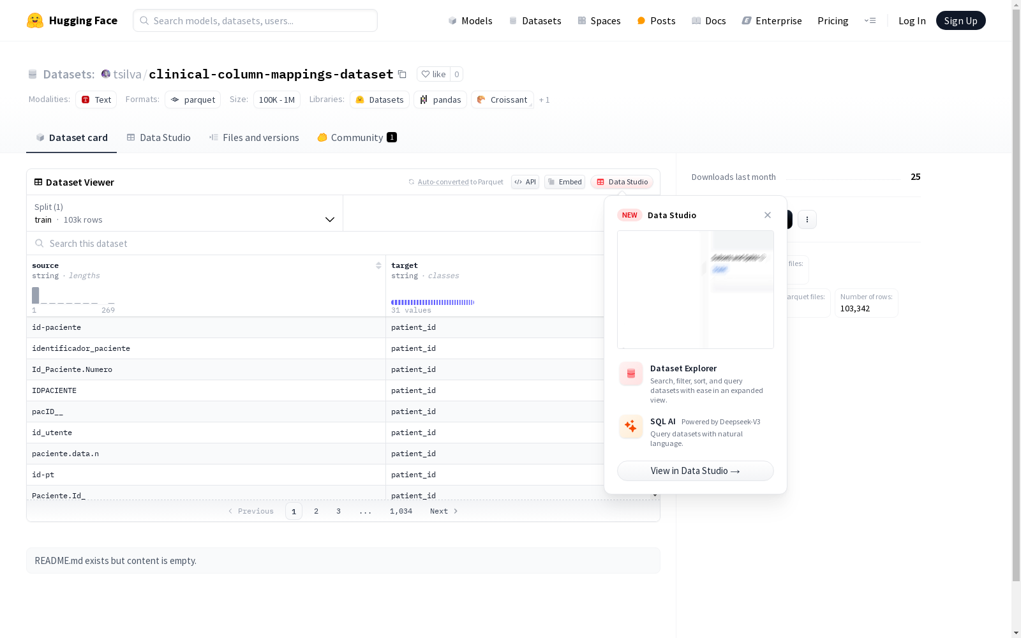Select the id-pt cell
The height and width of the screenshot is (638, 1021).
(x=206, y=475)
